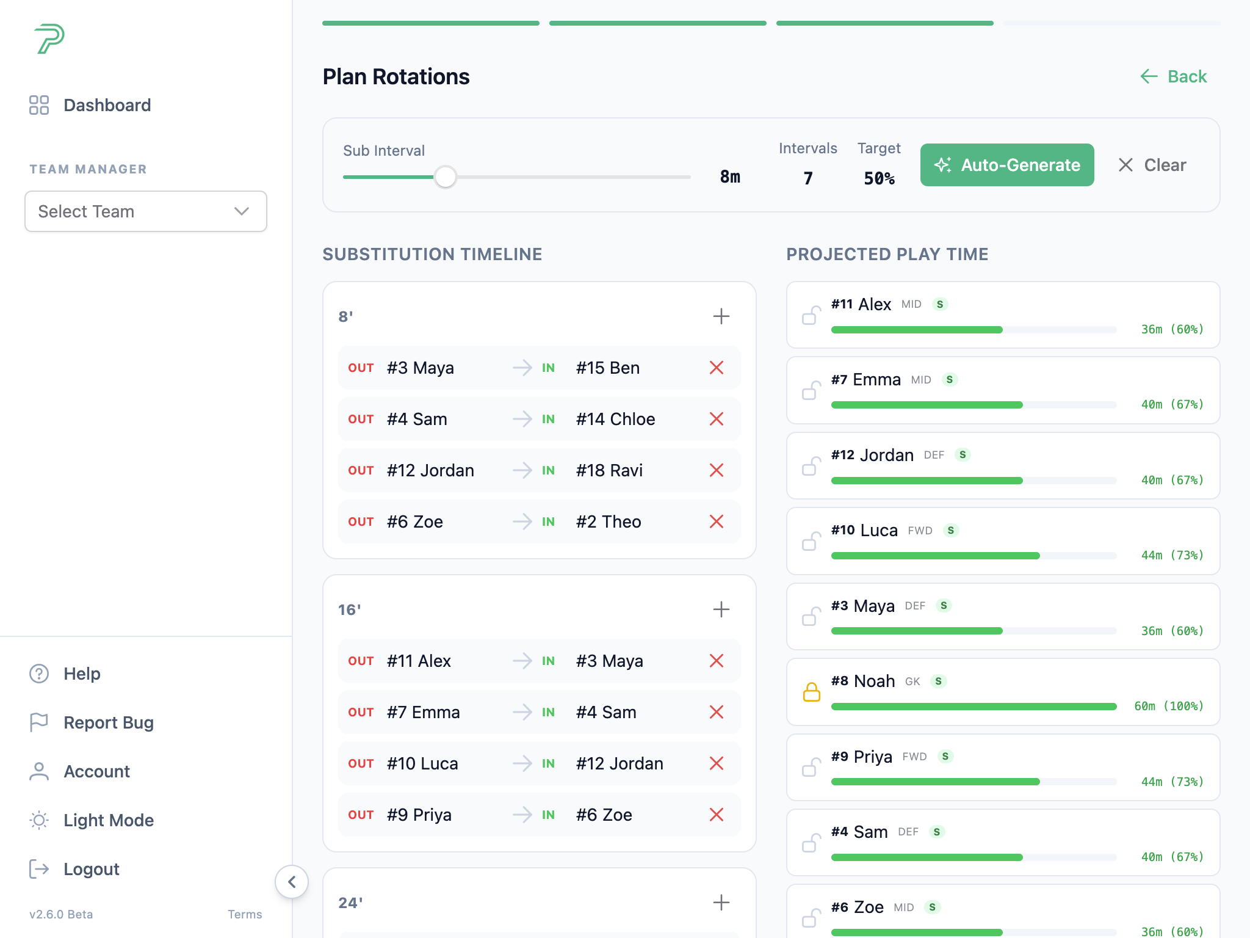Select the #15 Ben incoming player
Image resolution: width=1250 pixels, height=938 pixels.
click(x=608, y=368)
